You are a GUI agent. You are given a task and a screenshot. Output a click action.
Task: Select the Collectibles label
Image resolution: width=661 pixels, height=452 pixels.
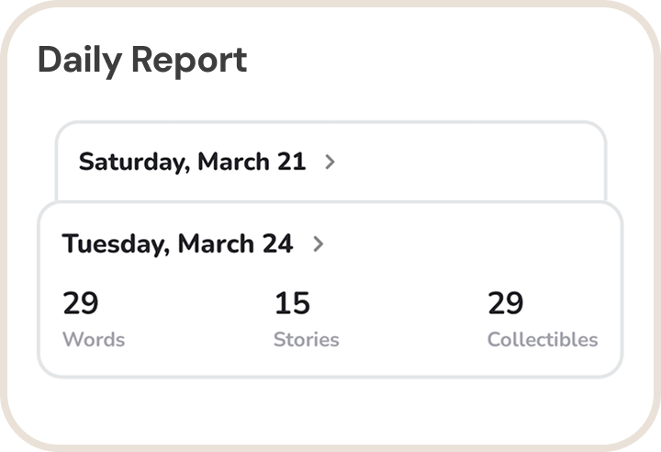coord(542,339)
